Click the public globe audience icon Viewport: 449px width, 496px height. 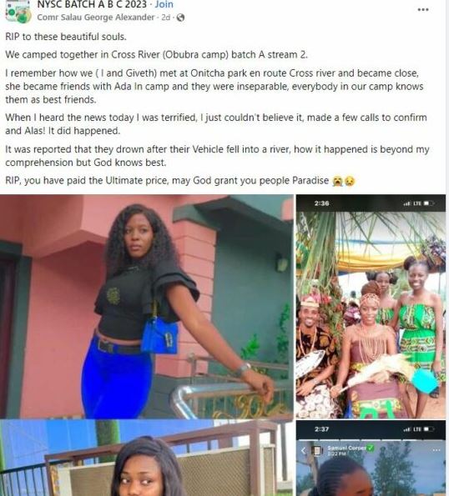[x=180, y=18]
